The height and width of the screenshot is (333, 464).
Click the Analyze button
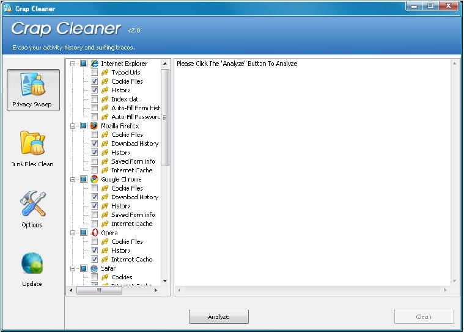(x=219, y=317)
